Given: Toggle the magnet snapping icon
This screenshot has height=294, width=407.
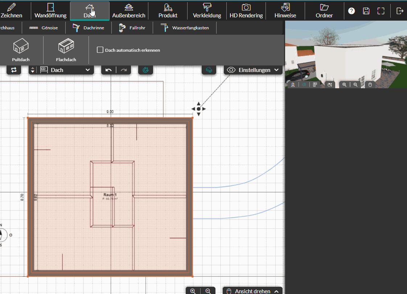Looking at the screenshot, I should (x=145, y=70).
